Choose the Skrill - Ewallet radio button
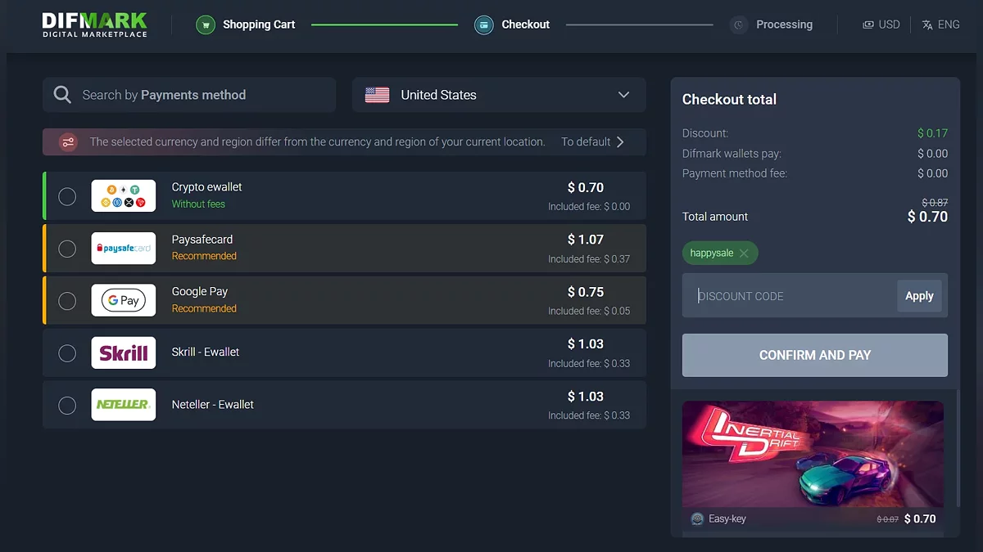This screenshot has width=983, height=552. pos(67,353)
